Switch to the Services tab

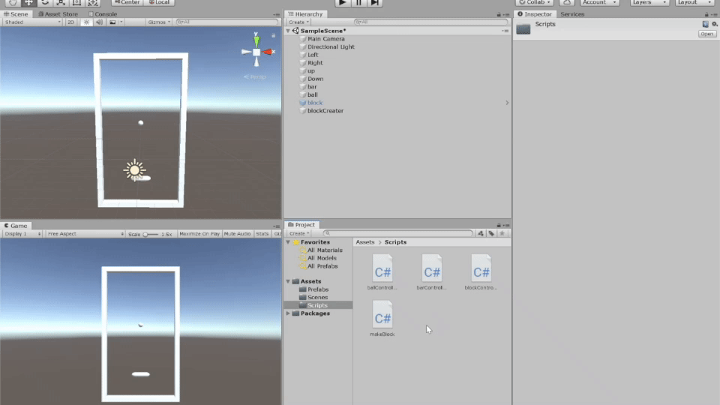pos(572,14)
